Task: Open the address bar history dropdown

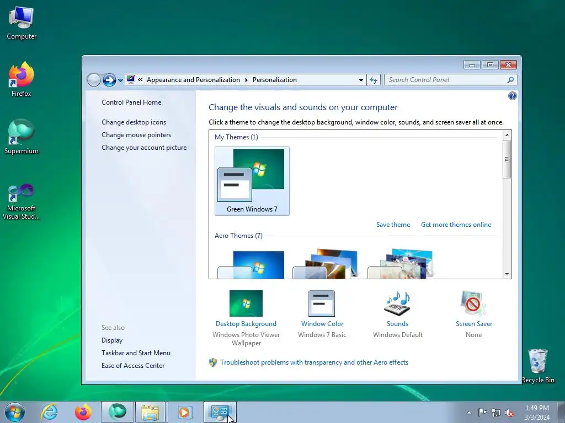Action: [x=361, y=80]
